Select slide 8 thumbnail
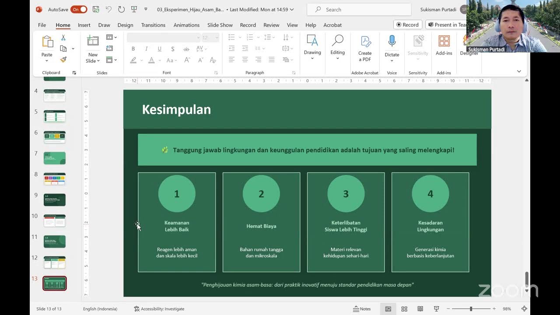This screenshot has height=315, width=560. [x=55, y=179]
